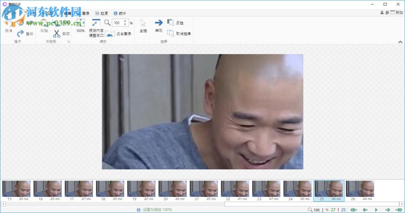Viewport: 405px width, 213px height.
Task: Click the 反选 invert selection icon
Action: [171, 23]
